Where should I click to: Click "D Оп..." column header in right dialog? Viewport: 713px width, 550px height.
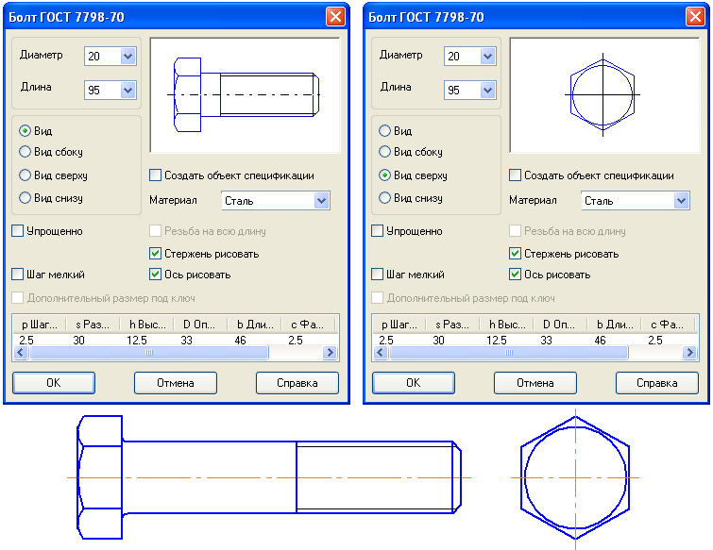(560, 325)
